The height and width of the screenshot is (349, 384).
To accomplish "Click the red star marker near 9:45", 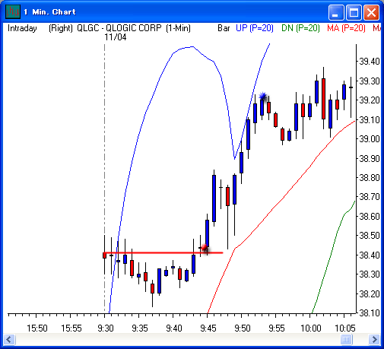I will coord(205,247).
